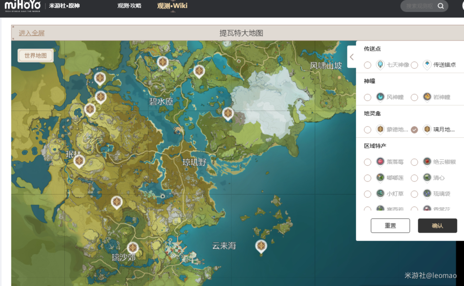Click the search magnifier icon
This screenshot has height=286, width=464.
coord(441,6)
